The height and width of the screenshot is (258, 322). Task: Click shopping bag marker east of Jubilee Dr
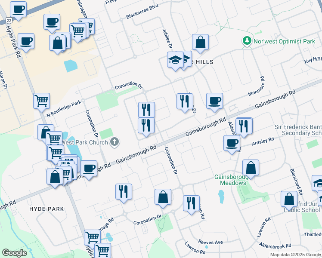[x=200, y=42]
